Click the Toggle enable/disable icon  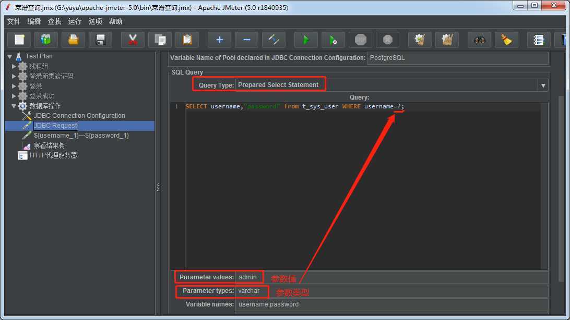274,40
